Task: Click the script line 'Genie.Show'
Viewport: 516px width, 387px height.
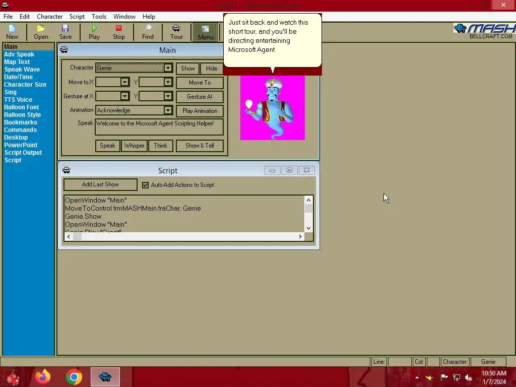Action: tap(83, 217)
